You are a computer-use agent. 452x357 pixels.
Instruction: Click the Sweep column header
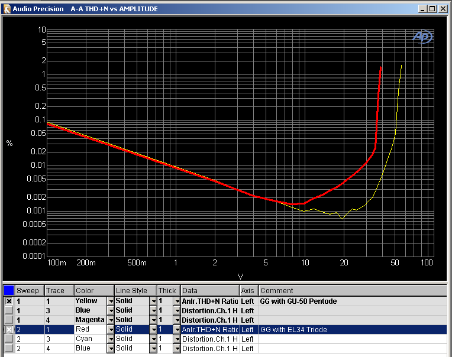29,291
